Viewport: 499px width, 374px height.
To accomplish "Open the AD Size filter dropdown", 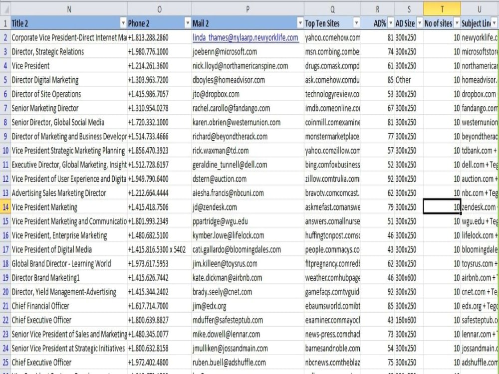I will [419, 23].
